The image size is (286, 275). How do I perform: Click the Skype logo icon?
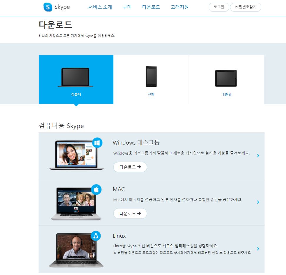tap(48, 7)
